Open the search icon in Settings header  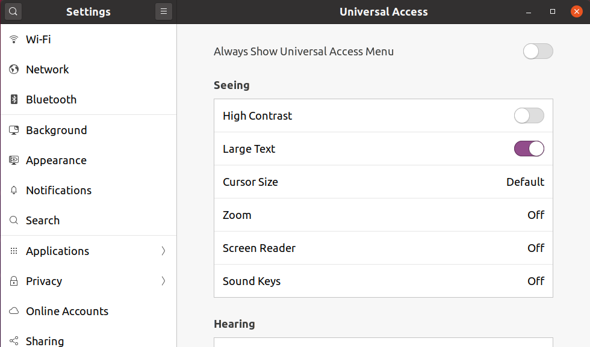click(x=13, y=11)
